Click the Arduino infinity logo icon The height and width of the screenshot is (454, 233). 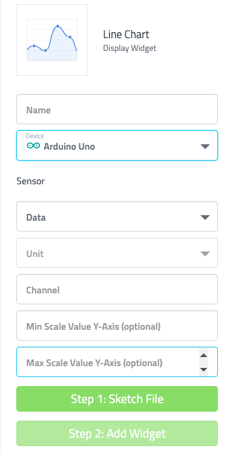33,145
